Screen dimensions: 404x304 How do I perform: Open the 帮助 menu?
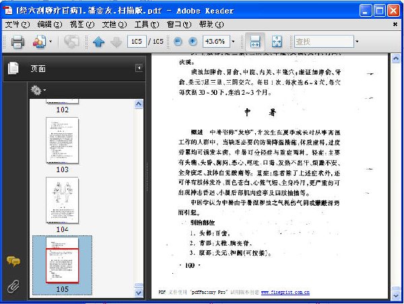click(211, 24)
